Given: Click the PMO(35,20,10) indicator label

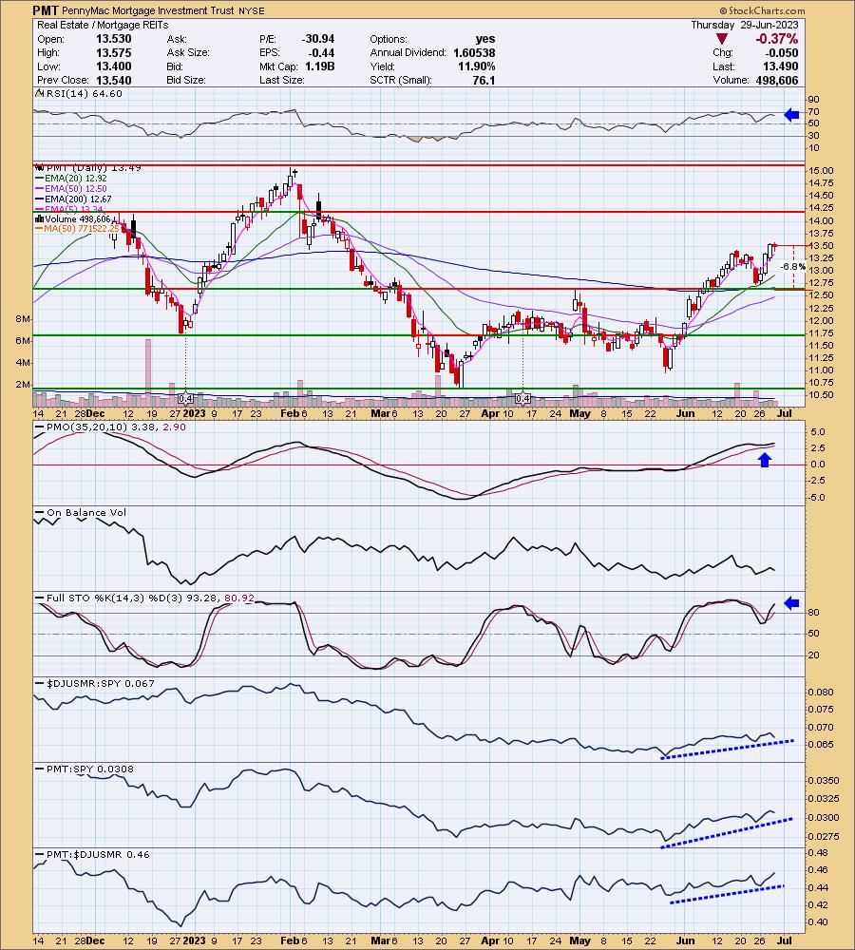Looking at the screenshot, I should (110, 427).
